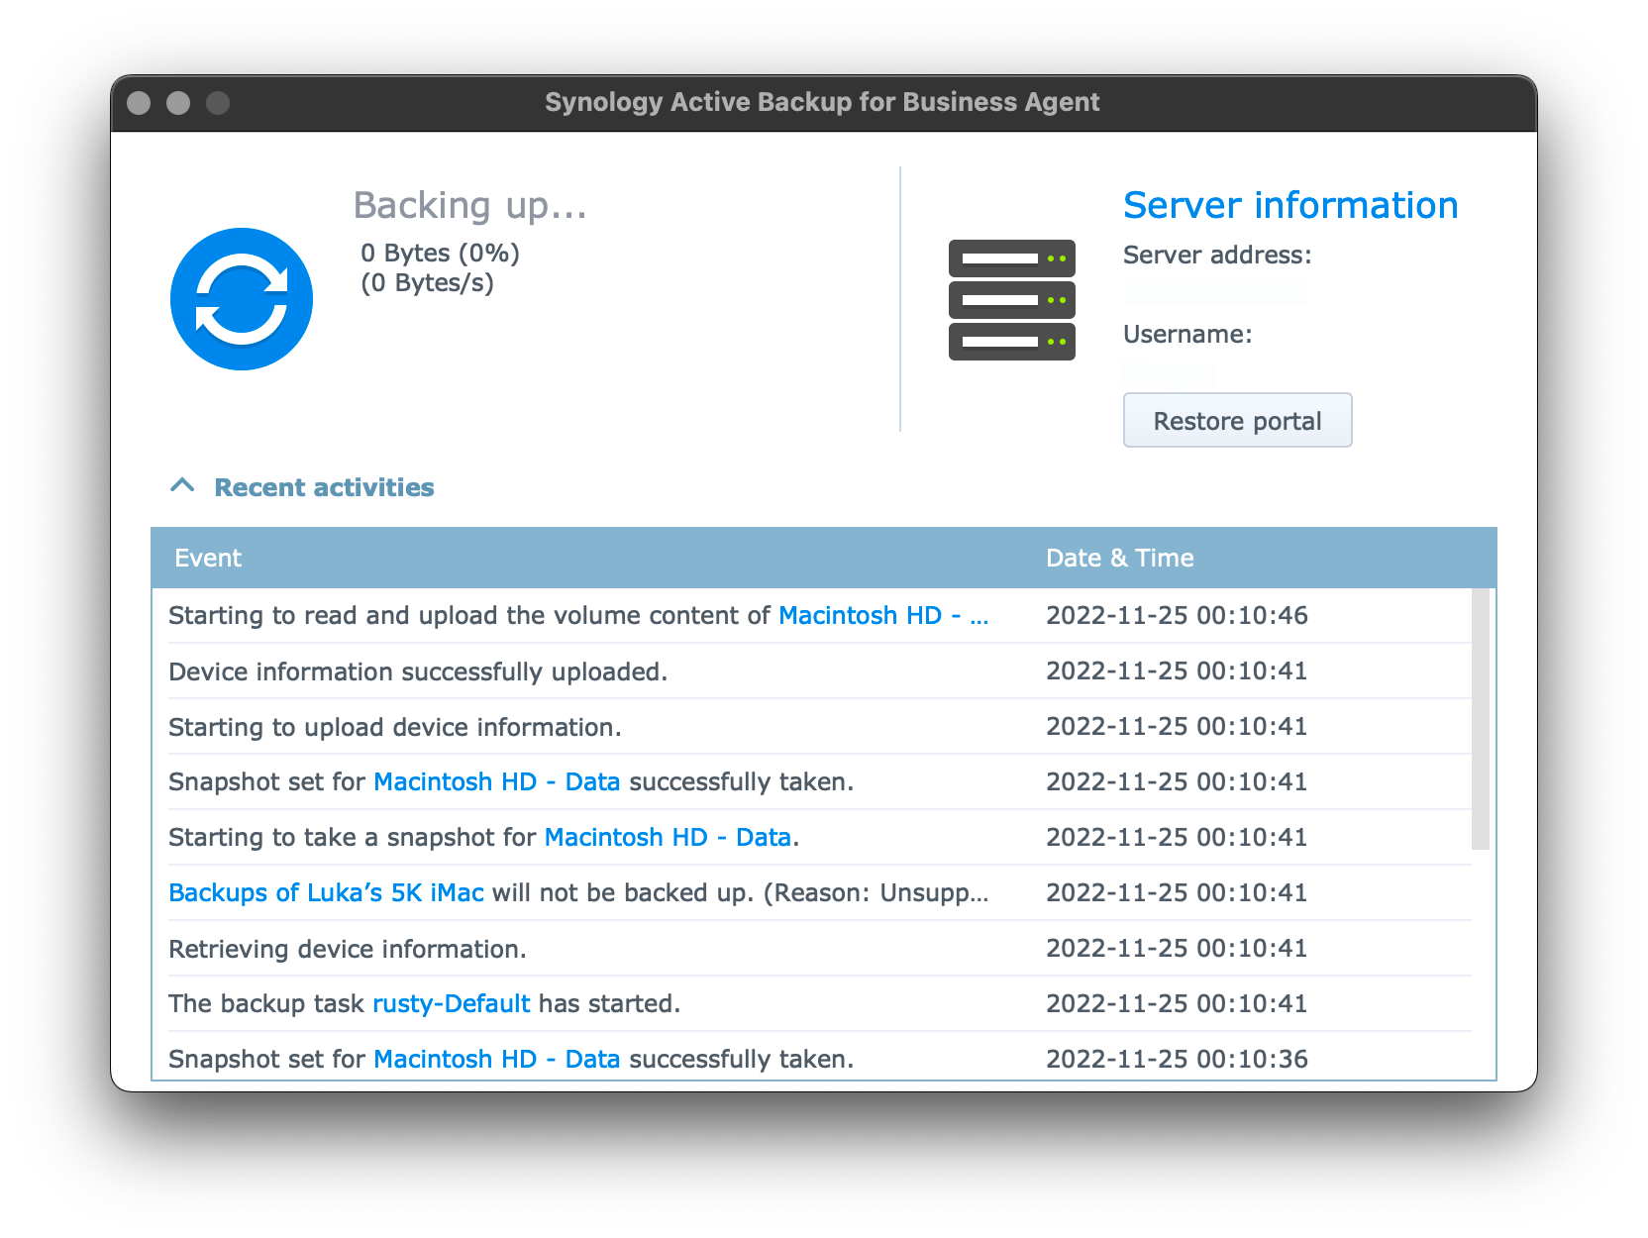The height and width of the screenshot is (1238, 1648).
Task: Minimize the Active Backup Agent window
Action: 178,103
